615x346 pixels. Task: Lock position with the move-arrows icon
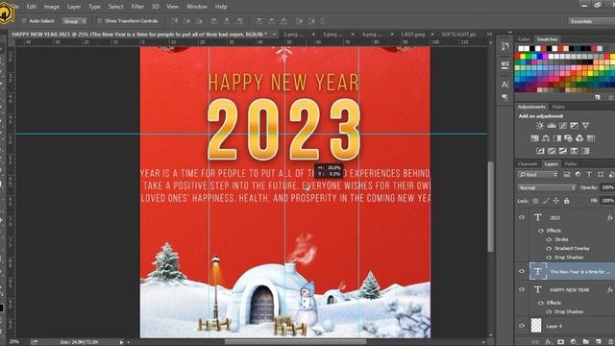(556, 201)
